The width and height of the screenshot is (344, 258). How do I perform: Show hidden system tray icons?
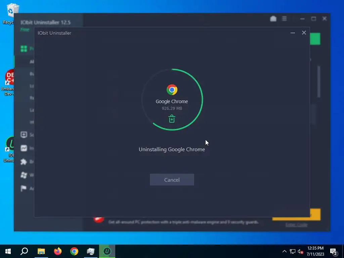284,251
